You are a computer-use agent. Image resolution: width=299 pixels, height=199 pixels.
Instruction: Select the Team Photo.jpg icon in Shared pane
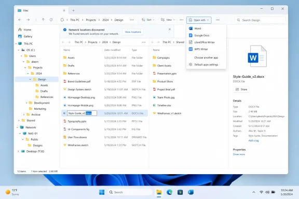154,97
